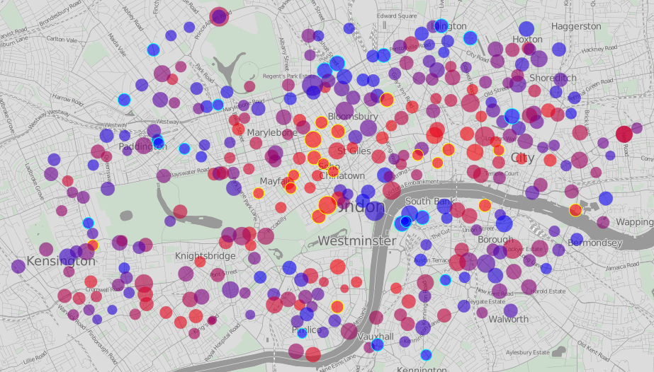Select the dark blue marker on the Paddington label
The width and height of the screenshot is (654, 372).
coord(158,143)
